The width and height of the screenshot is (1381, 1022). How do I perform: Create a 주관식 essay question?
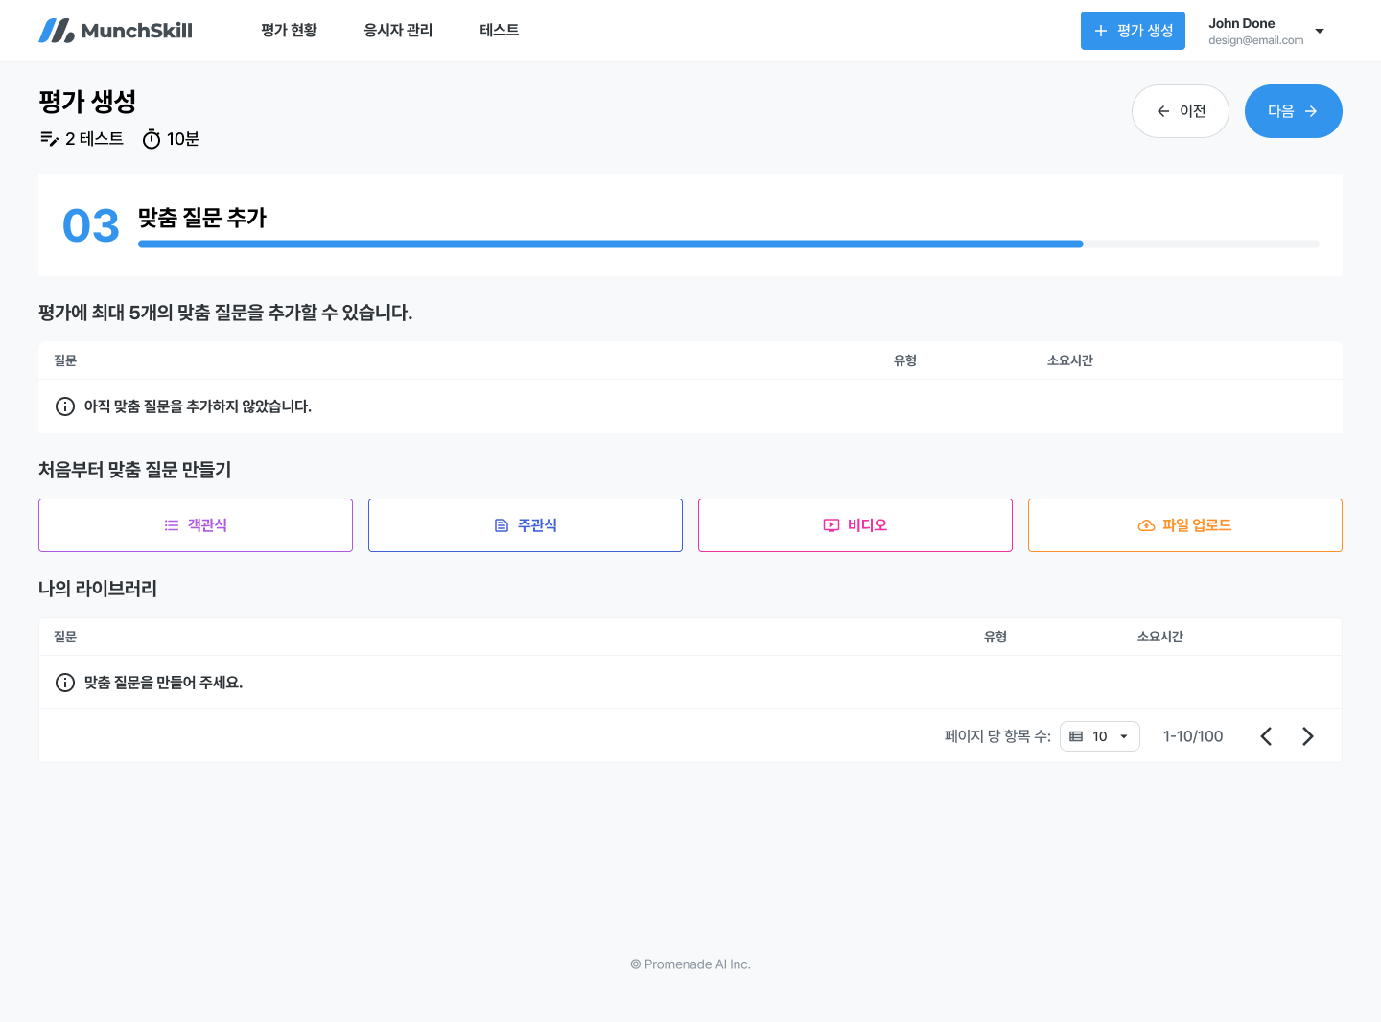pos(526,525)
